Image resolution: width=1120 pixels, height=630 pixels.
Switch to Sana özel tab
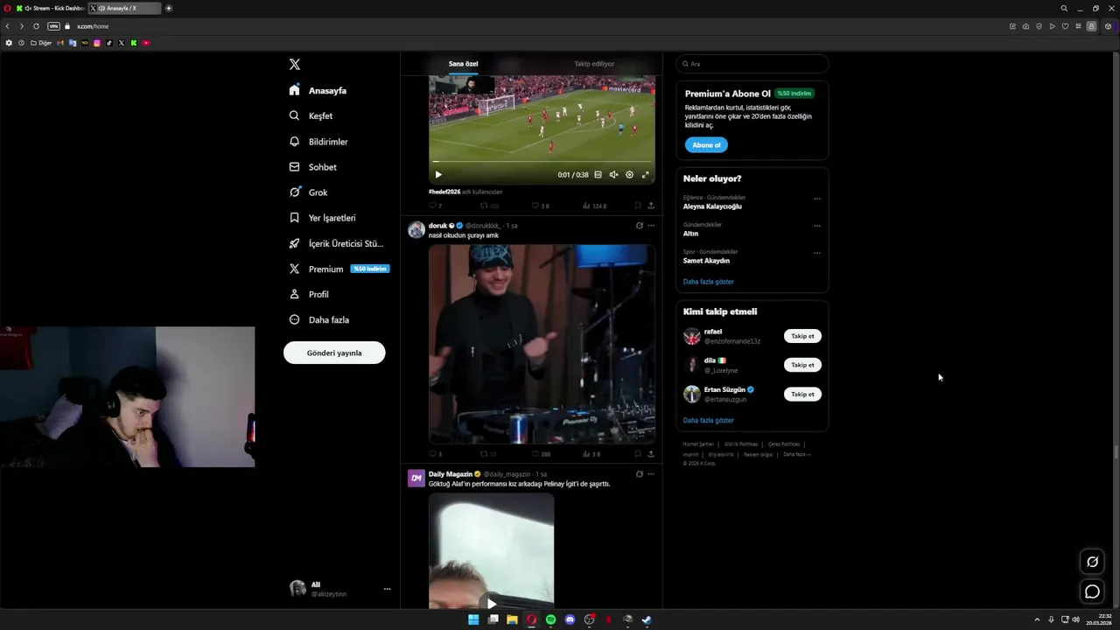tap(464, 64)
